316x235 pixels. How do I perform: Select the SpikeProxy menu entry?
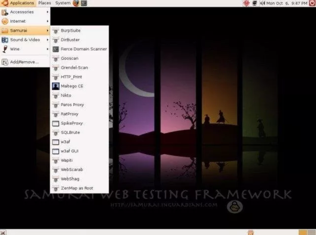click(80, 123)
